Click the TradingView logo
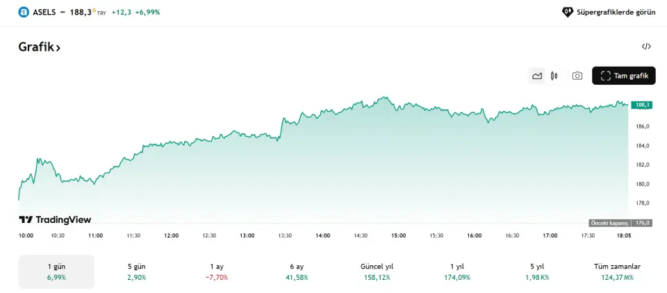 [x=55, y=219]
